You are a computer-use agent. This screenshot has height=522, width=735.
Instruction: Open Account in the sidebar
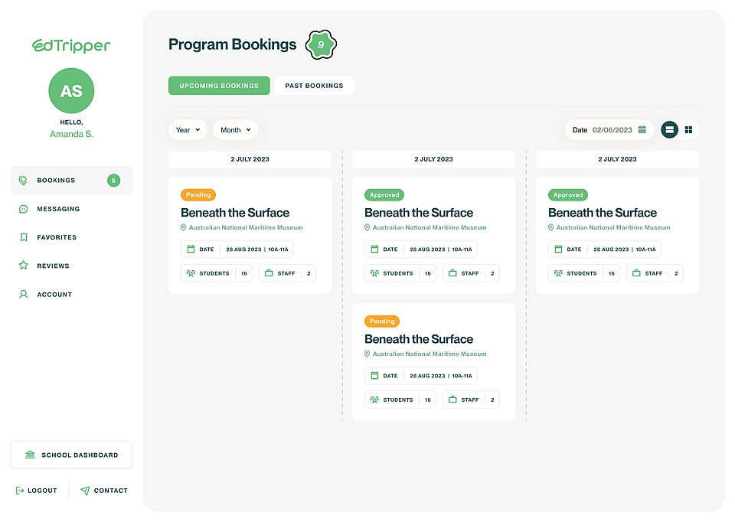point(54,294)
